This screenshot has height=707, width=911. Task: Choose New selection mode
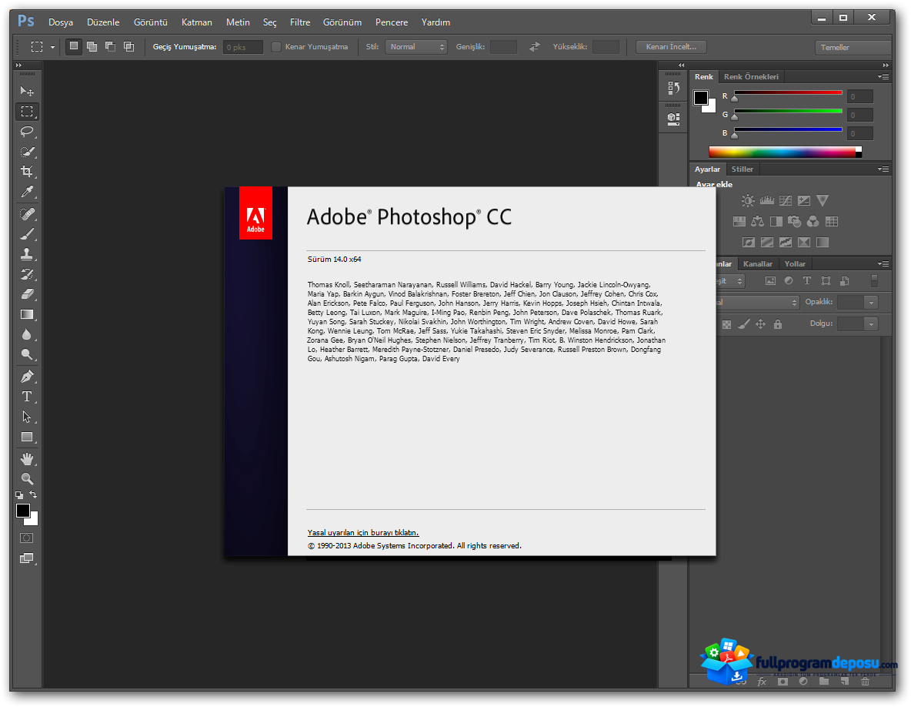74,46
